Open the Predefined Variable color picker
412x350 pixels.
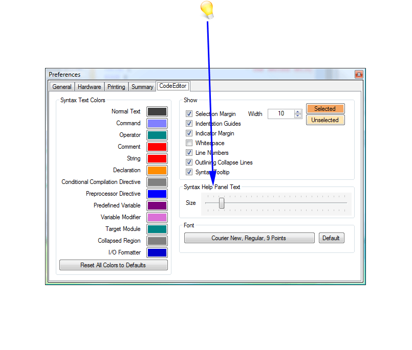pyautogui.click(x=157, y=205)
